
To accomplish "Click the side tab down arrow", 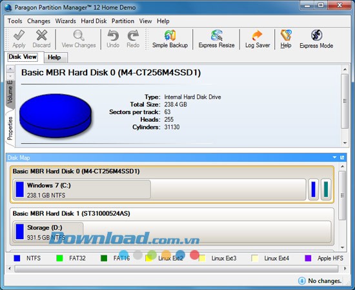I will 10,76.
